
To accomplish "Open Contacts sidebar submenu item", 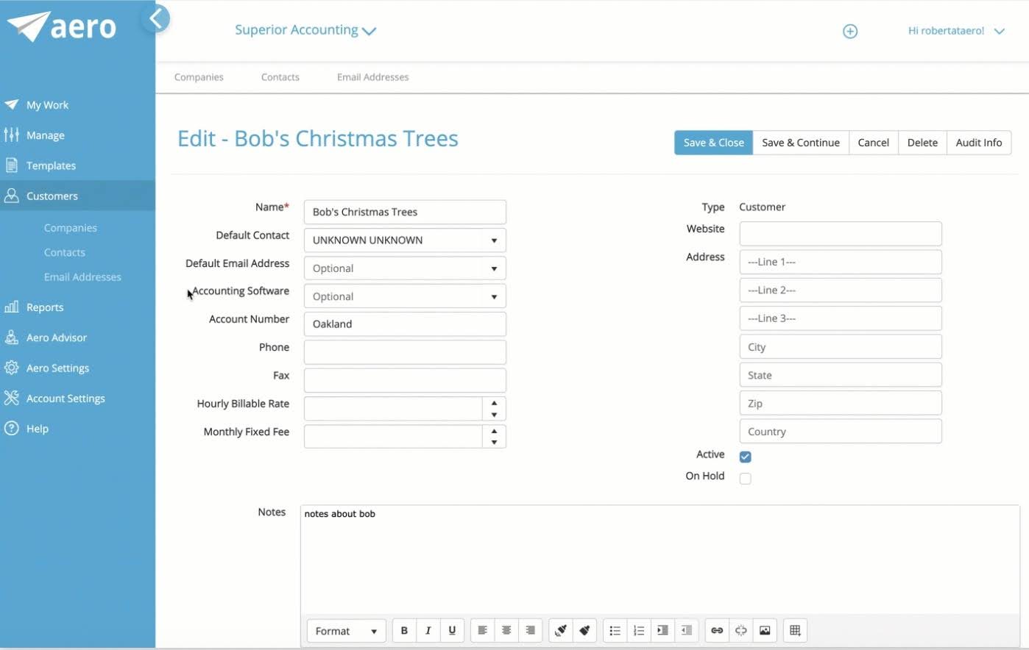I will click(65, 252).
